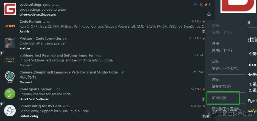The image size is (257, 121).
Task: Click the Chinese Language Pack globe icon
Action: click(10, 77)
